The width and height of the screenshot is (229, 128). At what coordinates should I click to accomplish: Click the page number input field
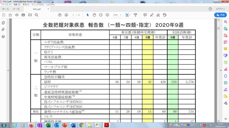pos(73,15)
